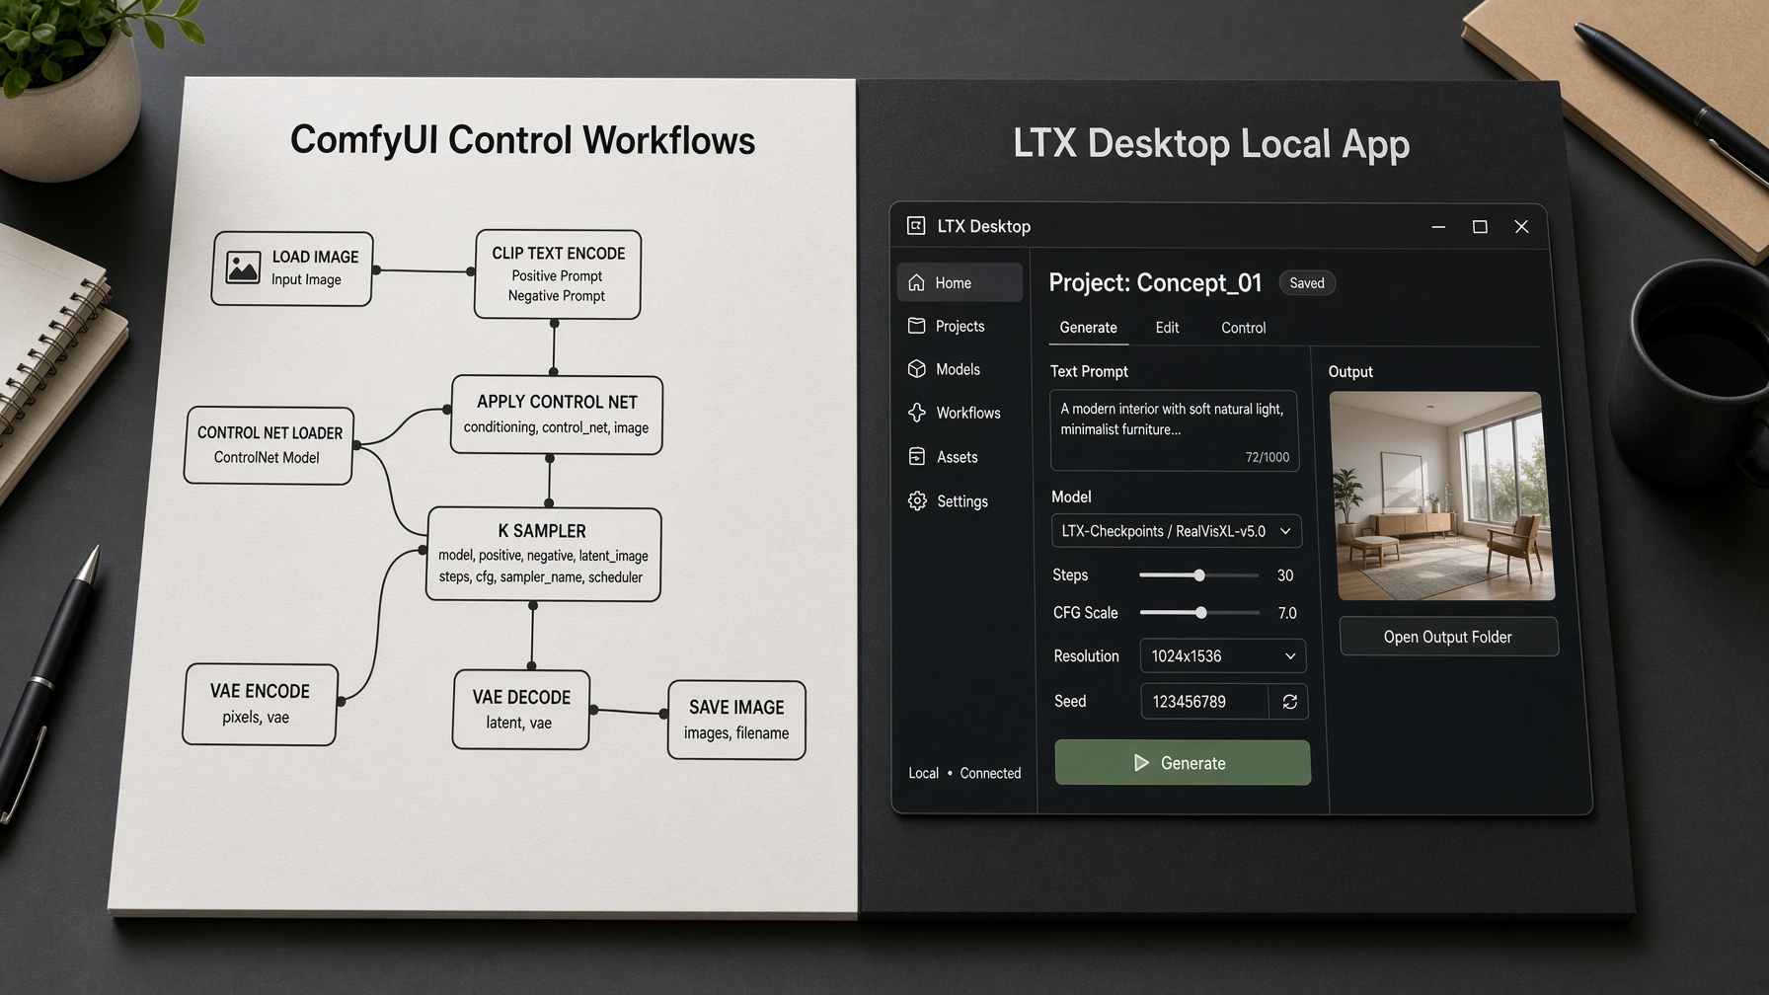Select the CLIP TEXT ENCODE node

pos(558,274)
